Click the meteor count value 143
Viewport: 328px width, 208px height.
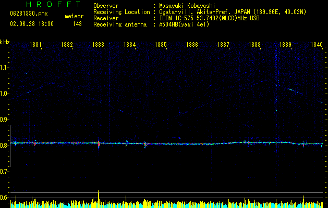click(77, 24)
